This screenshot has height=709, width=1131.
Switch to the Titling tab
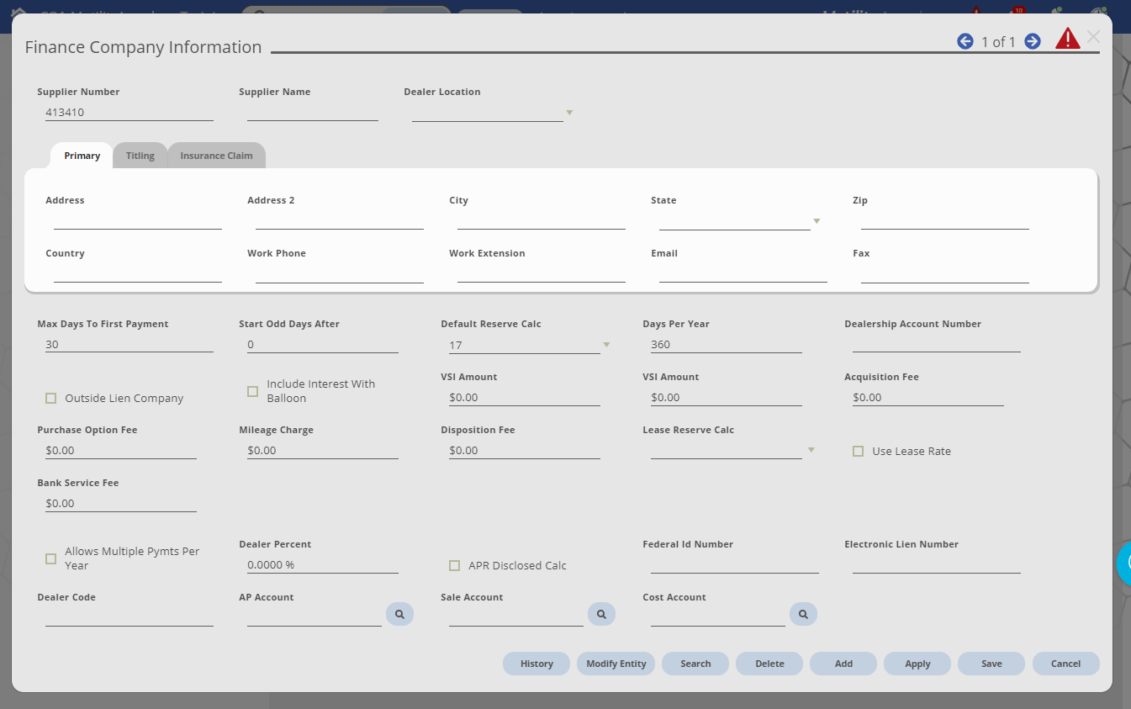[x=140, y=156]
